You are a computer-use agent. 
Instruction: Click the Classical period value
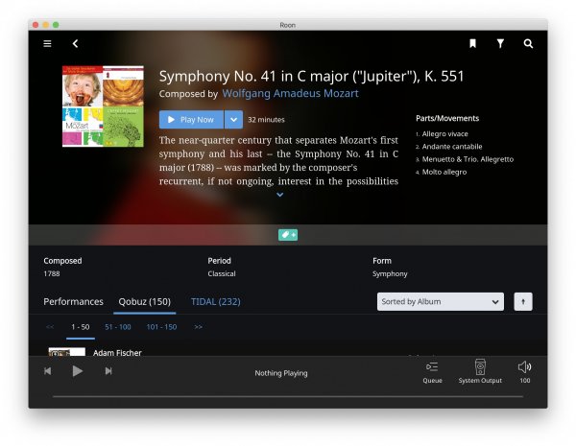coord(222,274)
